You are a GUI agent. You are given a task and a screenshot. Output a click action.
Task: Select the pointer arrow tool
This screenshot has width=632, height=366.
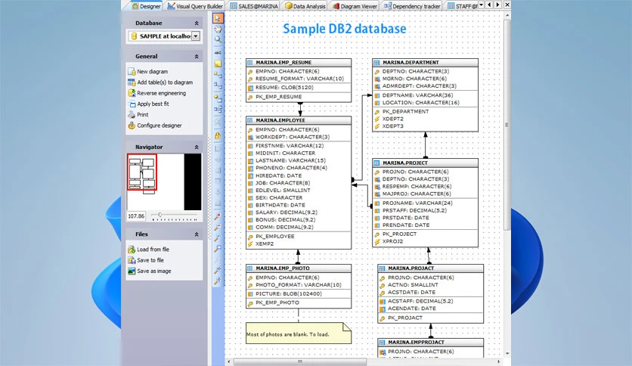coord(218,18)
